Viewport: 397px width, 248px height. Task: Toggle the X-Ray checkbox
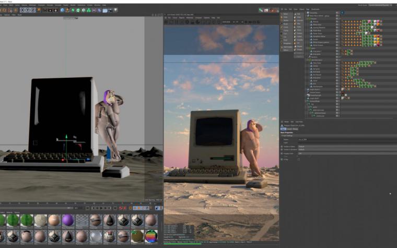pyautogui.click(x=299, y=159)
